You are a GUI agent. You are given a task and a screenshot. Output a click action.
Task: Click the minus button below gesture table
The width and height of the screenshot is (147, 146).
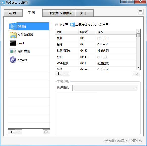click(x=66, y=74)
